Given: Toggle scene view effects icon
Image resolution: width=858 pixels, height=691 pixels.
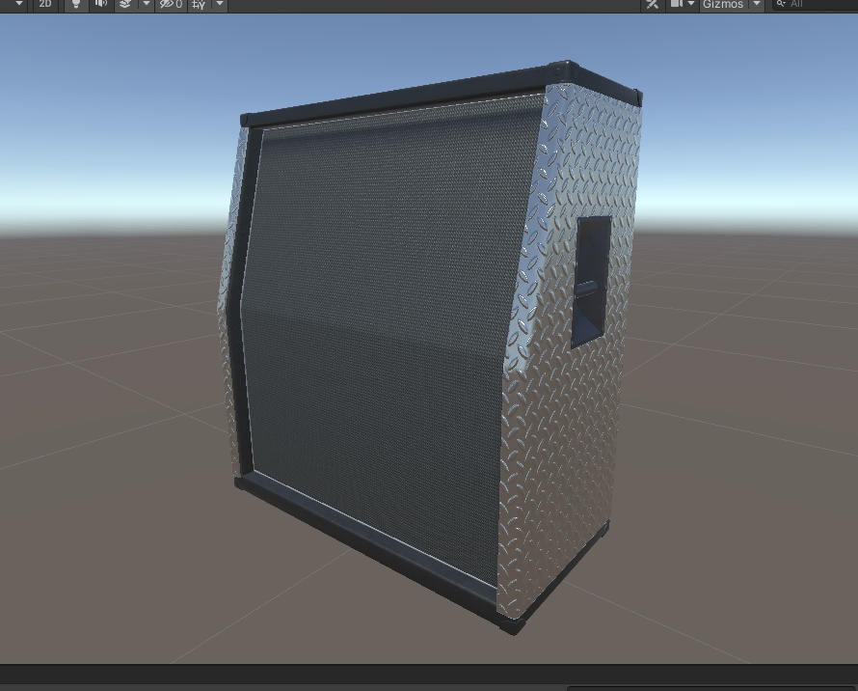Looking at the screenshot, I should click(125, 5).
